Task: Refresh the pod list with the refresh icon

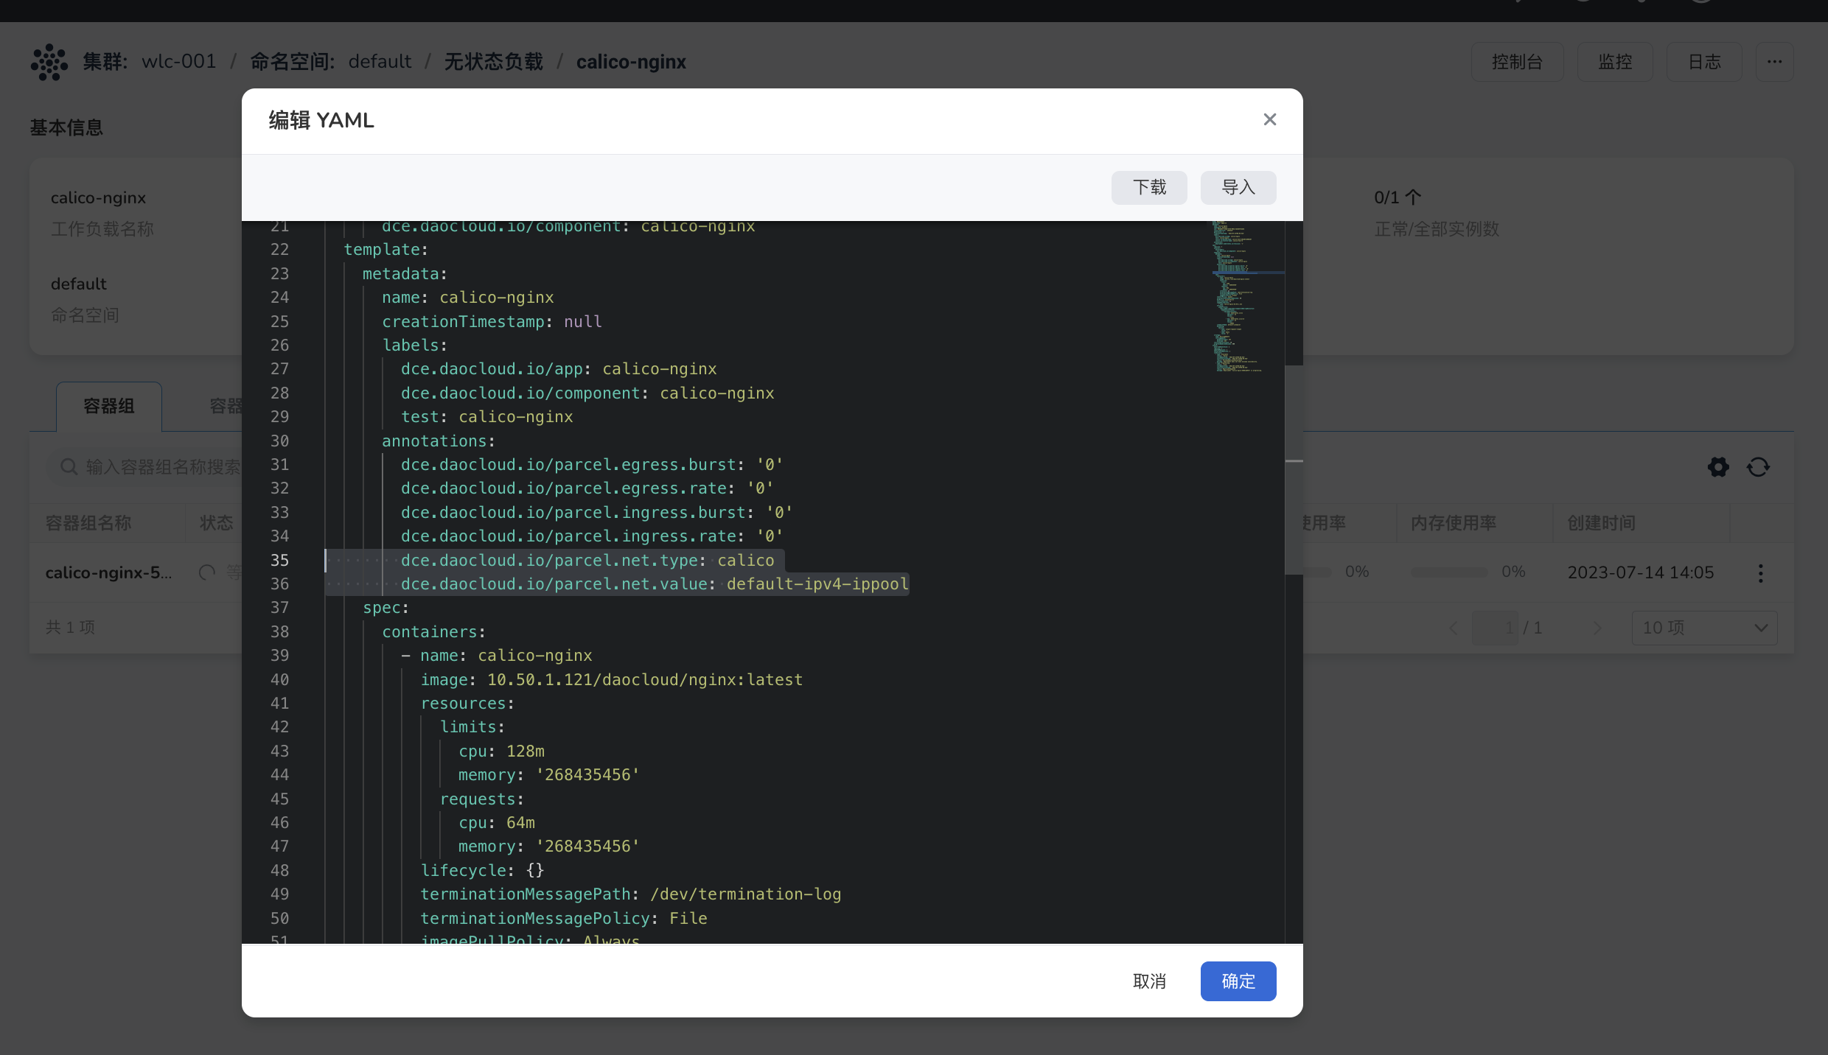Action: (x=1758, y=467)
